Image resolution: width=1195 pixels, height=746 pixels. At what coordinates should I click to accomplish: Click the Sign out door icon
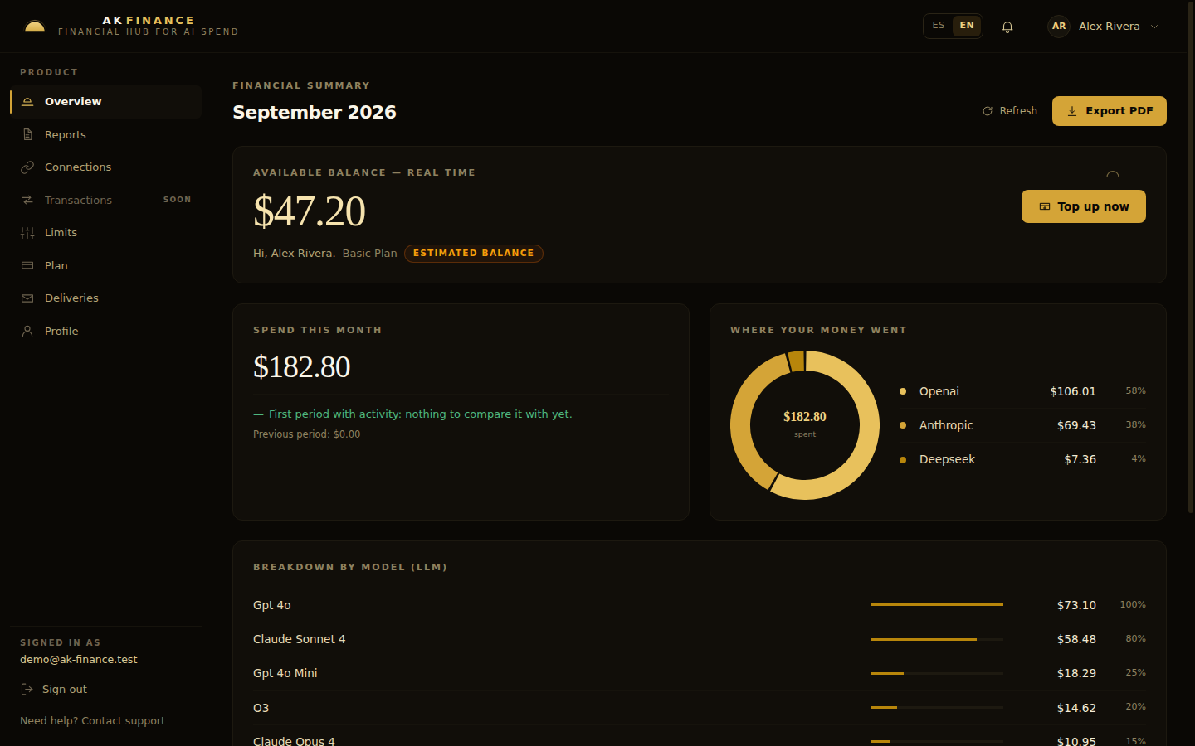coord(27,690)
